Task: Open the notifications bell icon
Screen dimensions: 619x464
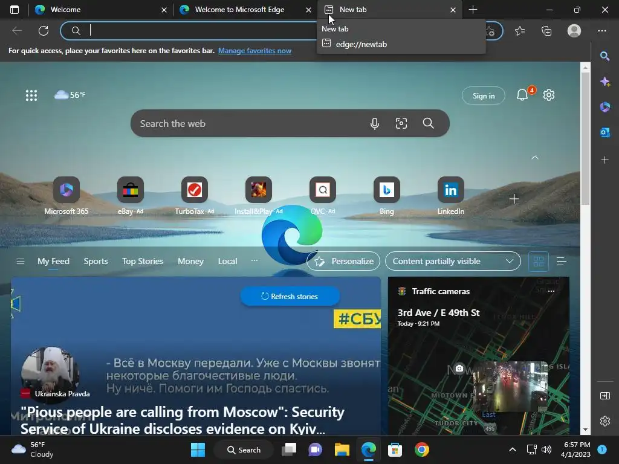Action: (522, 95)
